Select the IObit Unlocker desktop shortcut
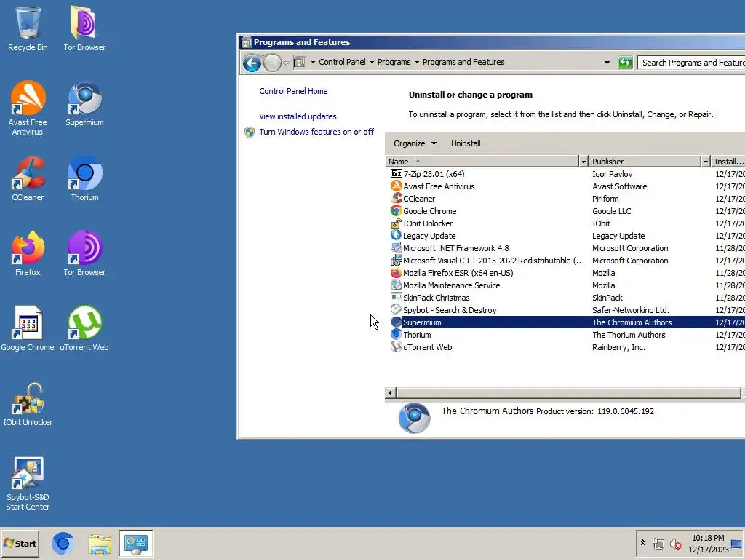 point(28,403)
